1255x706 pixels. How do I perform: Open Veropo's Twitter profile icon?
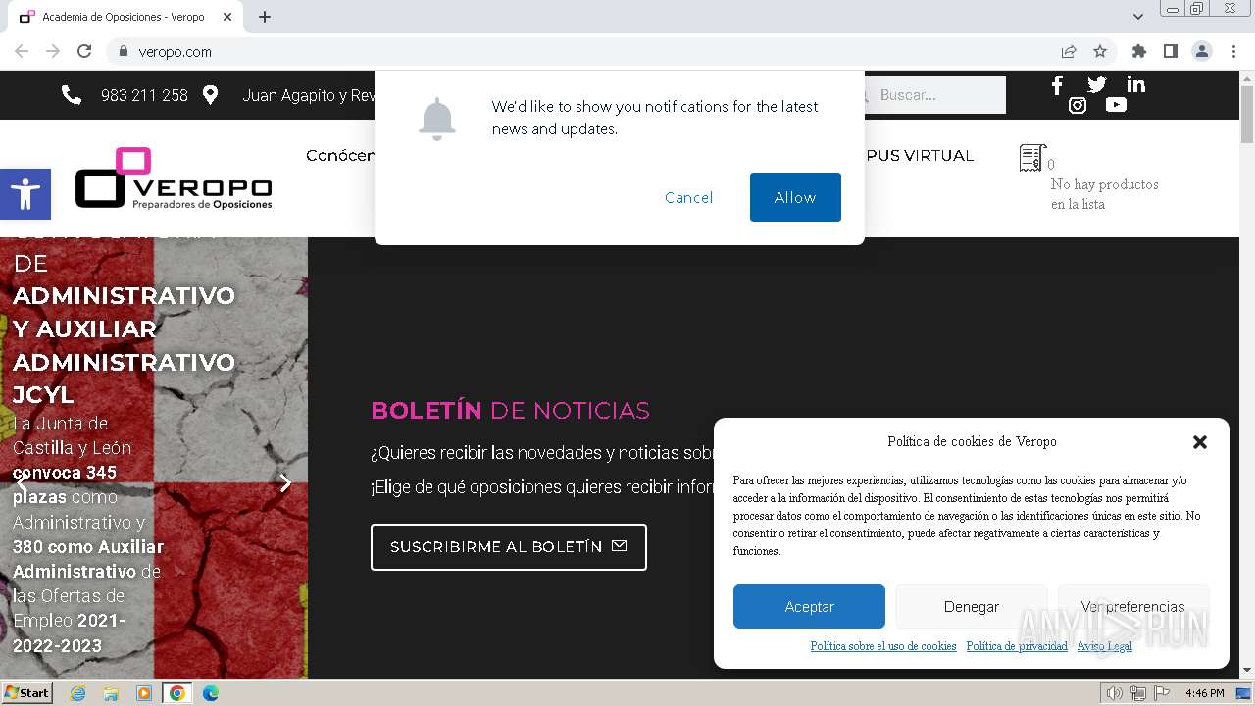click(1096, 85)
